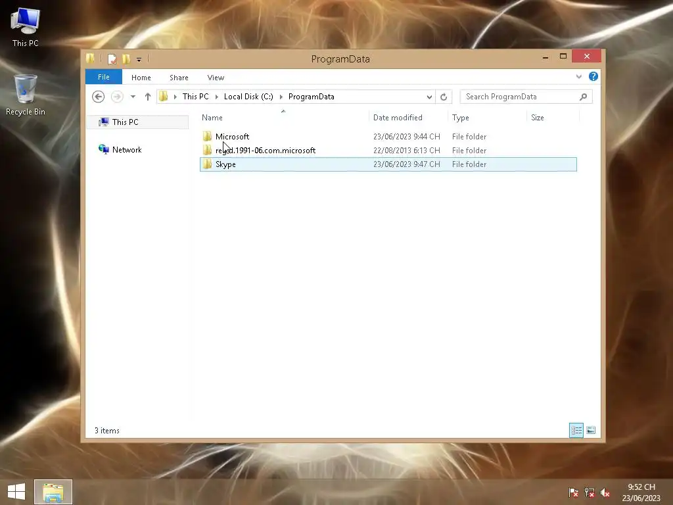Screen dimensions: 673x505
Task: Select the Skype folder
Action: coord(388,164)
